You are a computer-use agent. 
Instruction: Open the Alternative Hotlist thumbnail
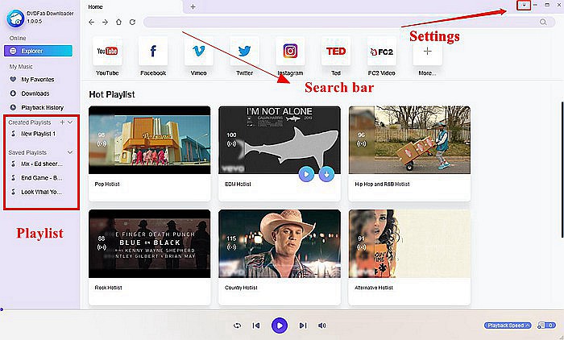point(409,243)
